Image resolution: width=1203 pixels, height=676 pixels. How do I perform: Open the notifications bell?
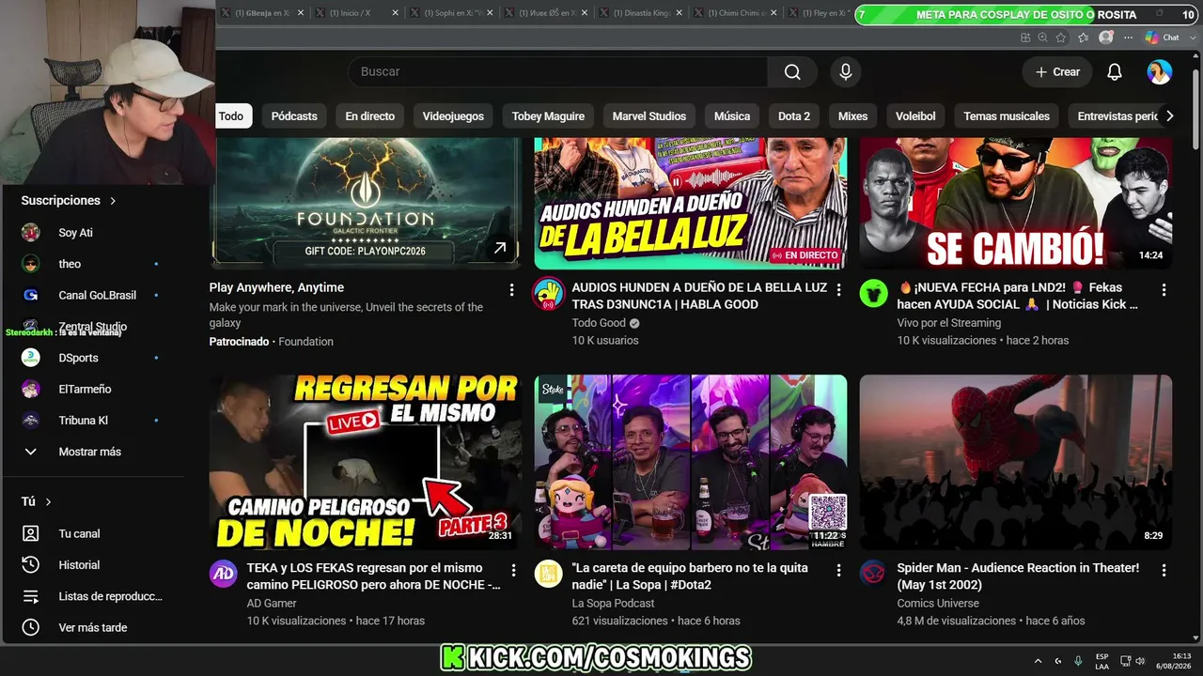(1115, 72)
